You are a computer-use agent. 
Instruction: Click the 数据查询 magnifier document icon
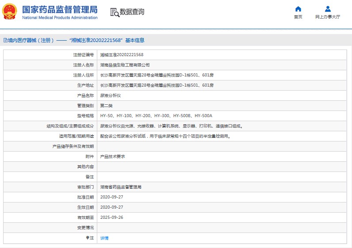click(115, 12)
